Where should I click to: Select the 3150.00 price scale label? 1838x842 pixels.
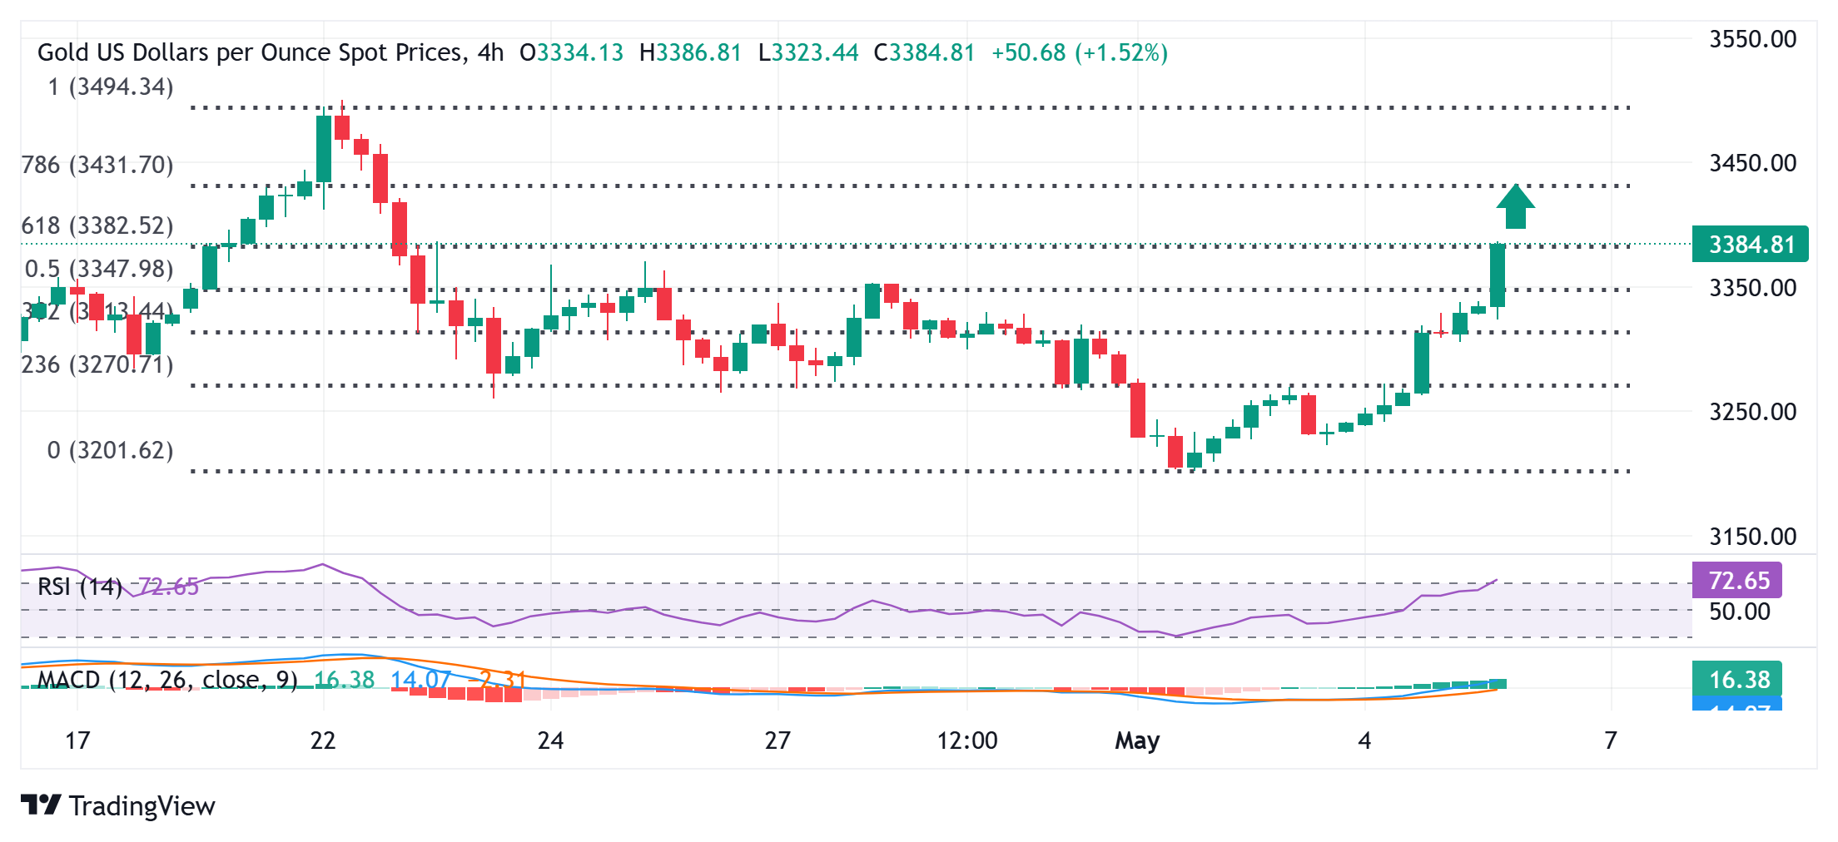pyautogui.click(x=1752, y=537)
